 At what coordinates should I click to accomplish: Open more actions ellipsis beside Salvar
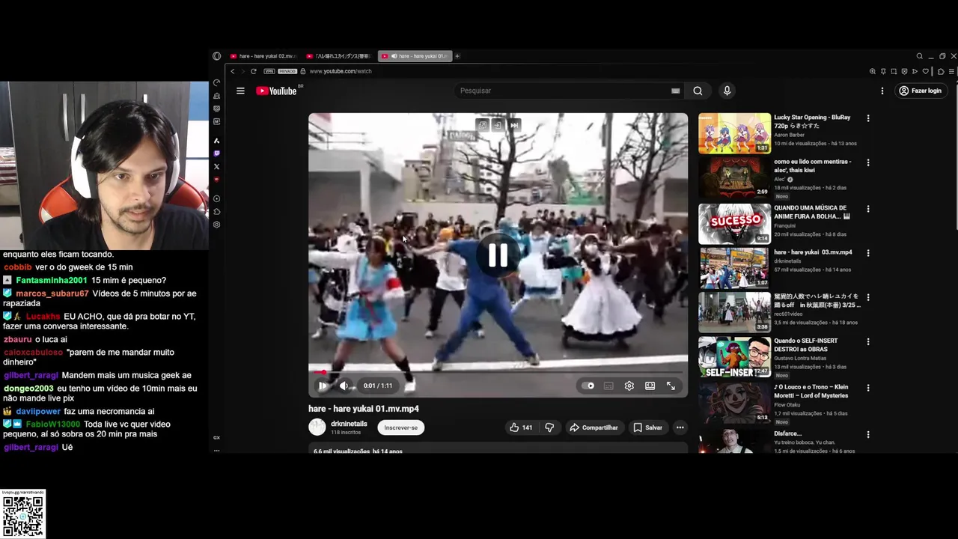680,427
